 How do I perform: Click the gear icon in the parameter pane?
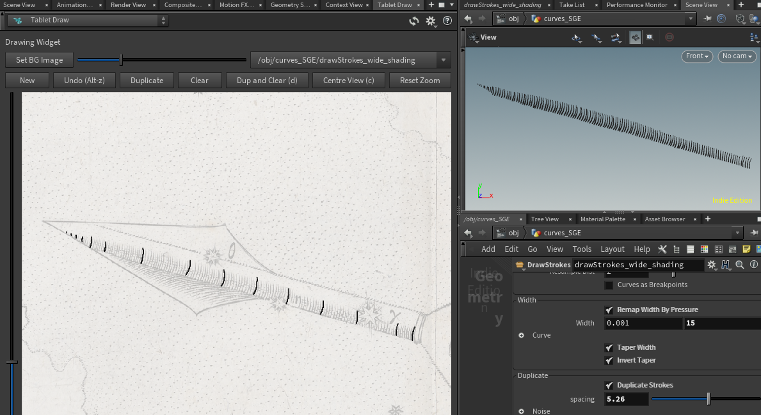(x=712, y=264)
